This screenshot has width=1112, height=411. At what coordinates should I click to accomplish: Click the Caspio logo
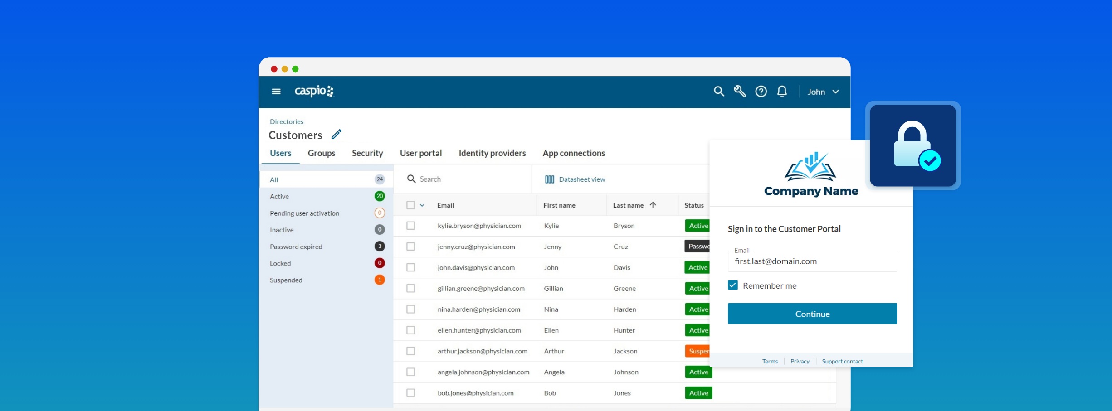click(314, 91)
